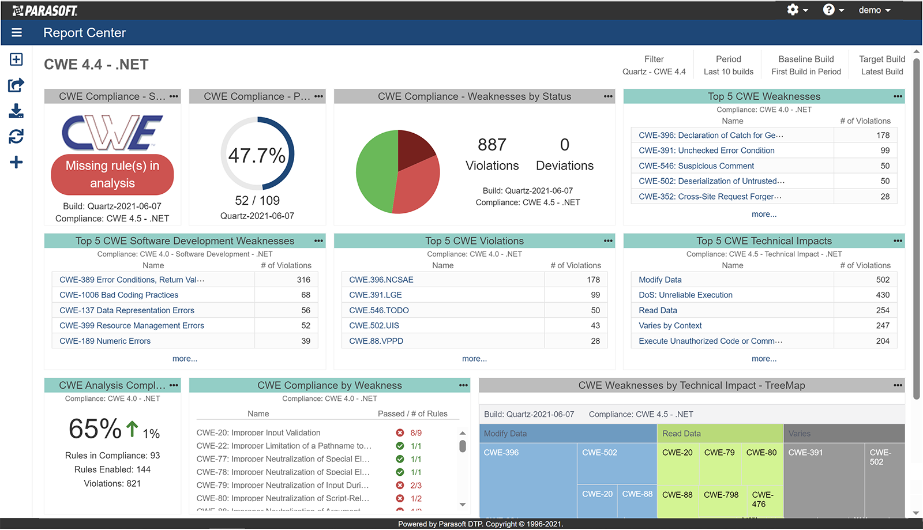The height and width of the screenshot is (530, 923).
Task: Change the Period from Last 10 builds
Action: point(728,72)
